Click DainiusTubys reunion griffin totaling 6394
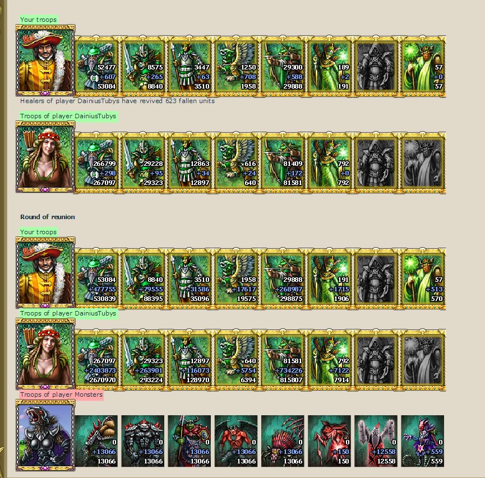Viewport: 485px width, 478px height. tap(236, 360)
